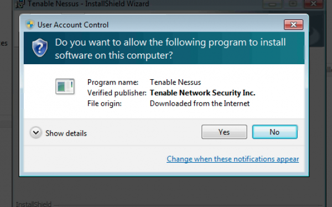This screenshot has height=207, width=332.
Task: Click the Show details text label
Action: 66,133
